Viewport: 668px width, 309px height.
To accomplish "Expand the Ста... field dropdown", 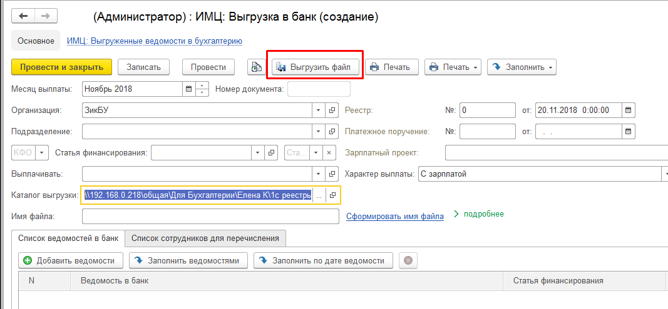I will pos(316,152).
